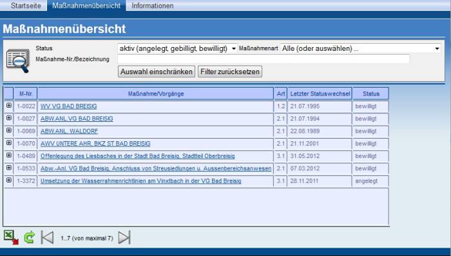Click date 31.05.2012
Image resolution: width=451 pixels, height=256 pixels.
[305, 156]
